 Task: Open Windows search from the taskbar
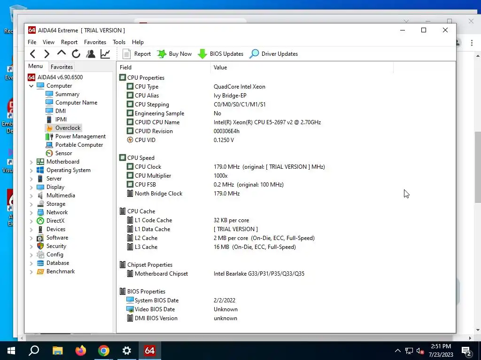[34, 351]
